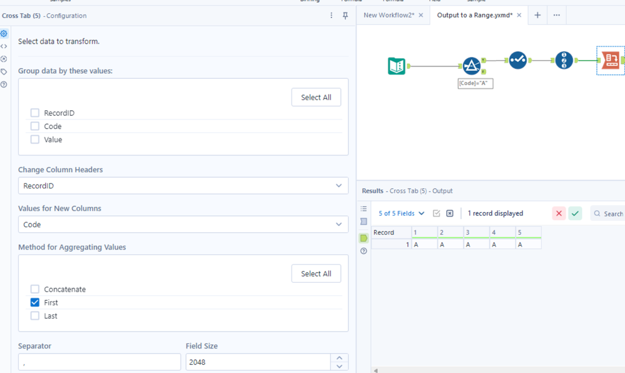Expand the 5 of 5 Fields dropdown
Image resolution: width=625 pixels, height=373 pixels.
click(x=402, y=213)
